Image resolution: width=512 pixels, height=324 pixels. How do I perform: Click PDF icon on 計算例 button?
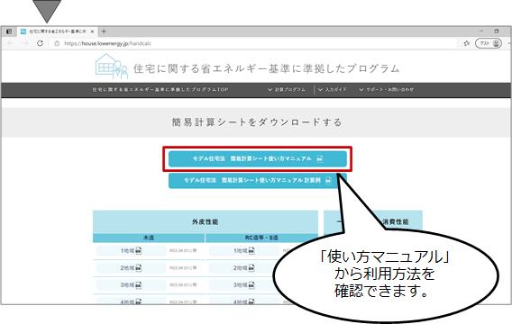(x=328, y=180)
